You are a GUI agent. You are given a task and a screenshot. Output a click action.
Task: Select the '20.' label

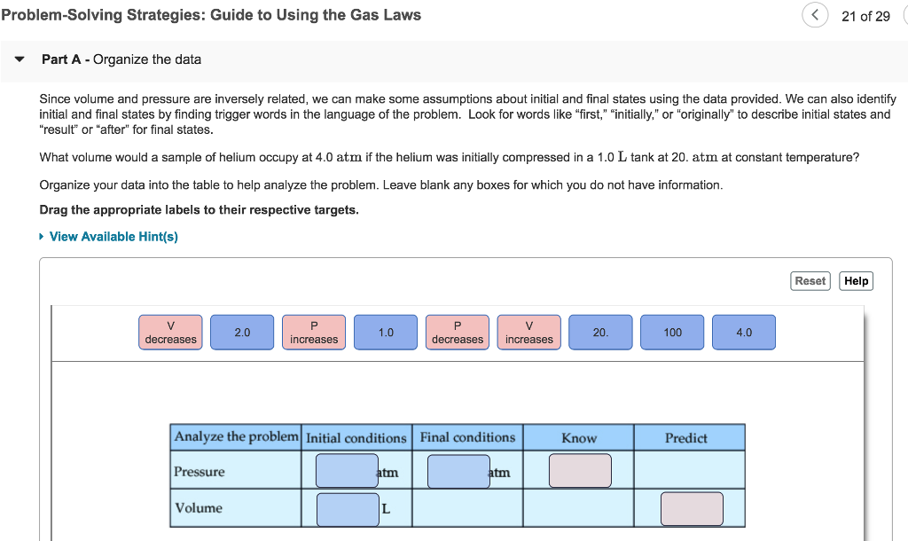(600, 331)
